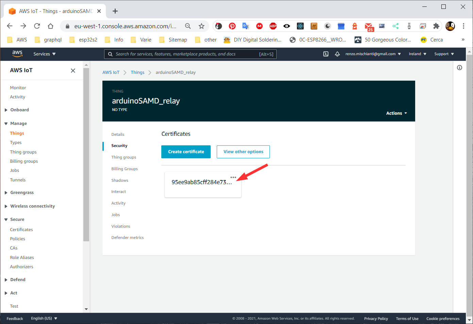
Task: Click the notifications bell icon
Action: pos(337,54)
